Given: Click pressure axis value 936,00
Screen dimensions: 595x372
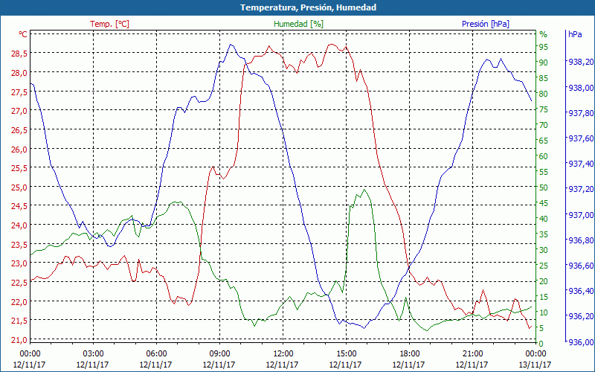Looking at the screenshot, I should point(581,342).
